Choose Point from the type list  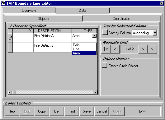click(x=84, y=45)
